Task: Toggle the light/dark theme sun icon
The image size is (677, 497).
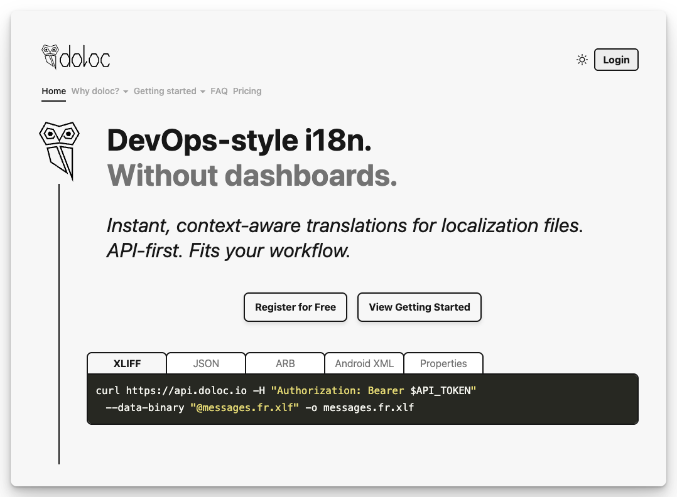Action: point(582,60)
